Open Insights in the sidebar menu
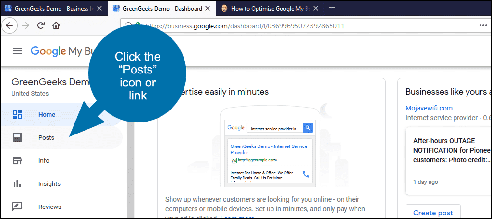This screenshot has width=492, height=219. (x=61, y=183)
